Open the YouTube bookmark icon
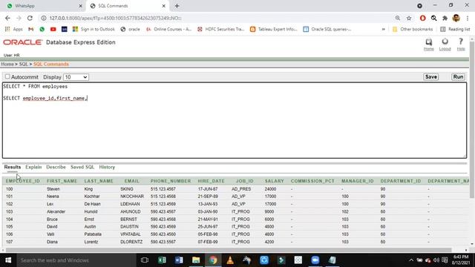 53,29
